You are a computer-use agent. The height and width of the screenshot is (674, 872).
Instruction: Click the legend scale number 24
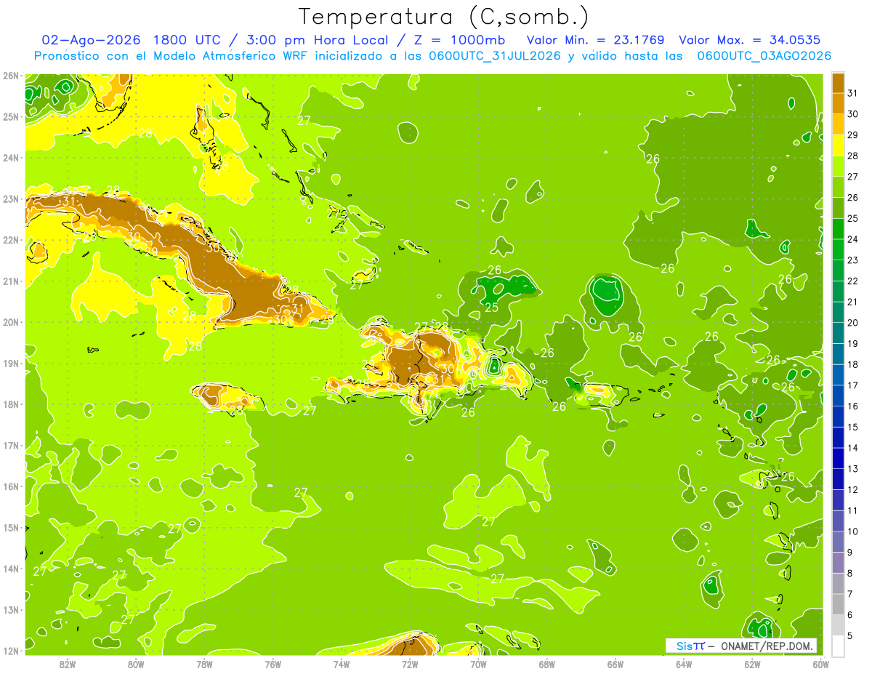(x=852, y=238)
